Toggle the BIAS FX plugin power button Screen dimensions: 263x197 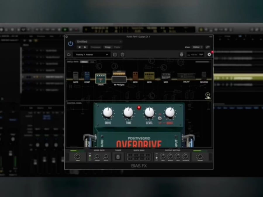[70, 43]
